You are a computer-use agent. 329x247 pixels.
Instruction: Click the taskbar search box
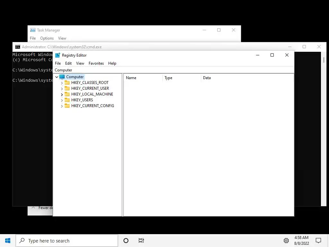pyautogui.click(x=67, y=241)
